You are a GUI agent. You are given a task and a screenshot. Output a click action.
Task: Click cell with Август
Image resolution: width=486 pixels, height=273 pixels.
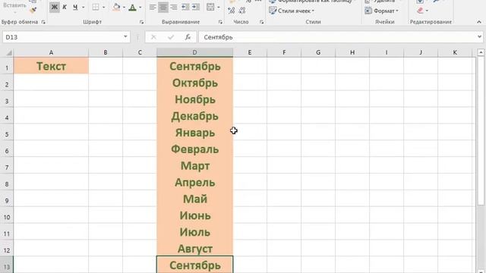click(195, 248)
